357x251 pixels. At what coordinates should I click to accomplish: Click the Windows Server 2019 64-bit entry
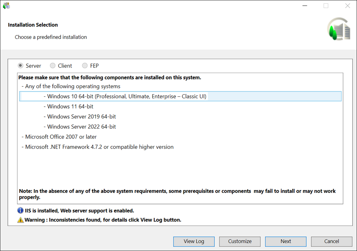(x=81, y=117)
